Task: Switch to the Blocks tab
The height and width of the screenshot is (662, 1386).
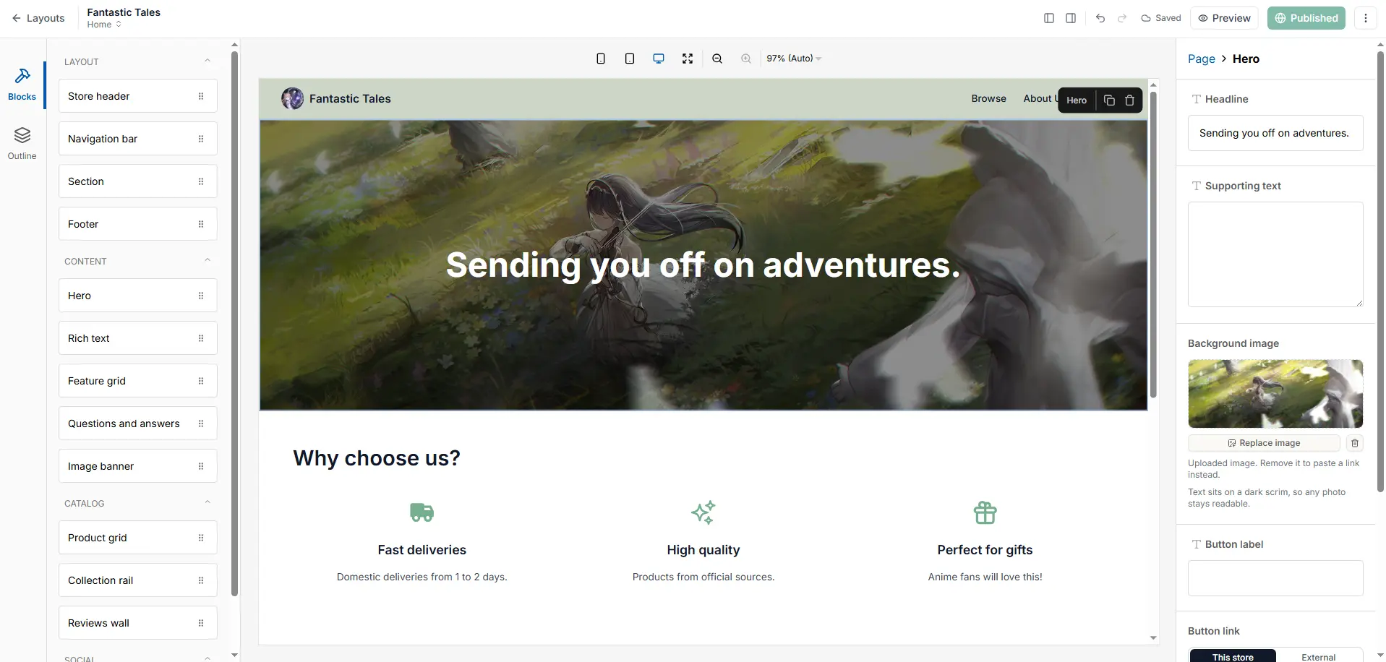Action: [22, 85]
